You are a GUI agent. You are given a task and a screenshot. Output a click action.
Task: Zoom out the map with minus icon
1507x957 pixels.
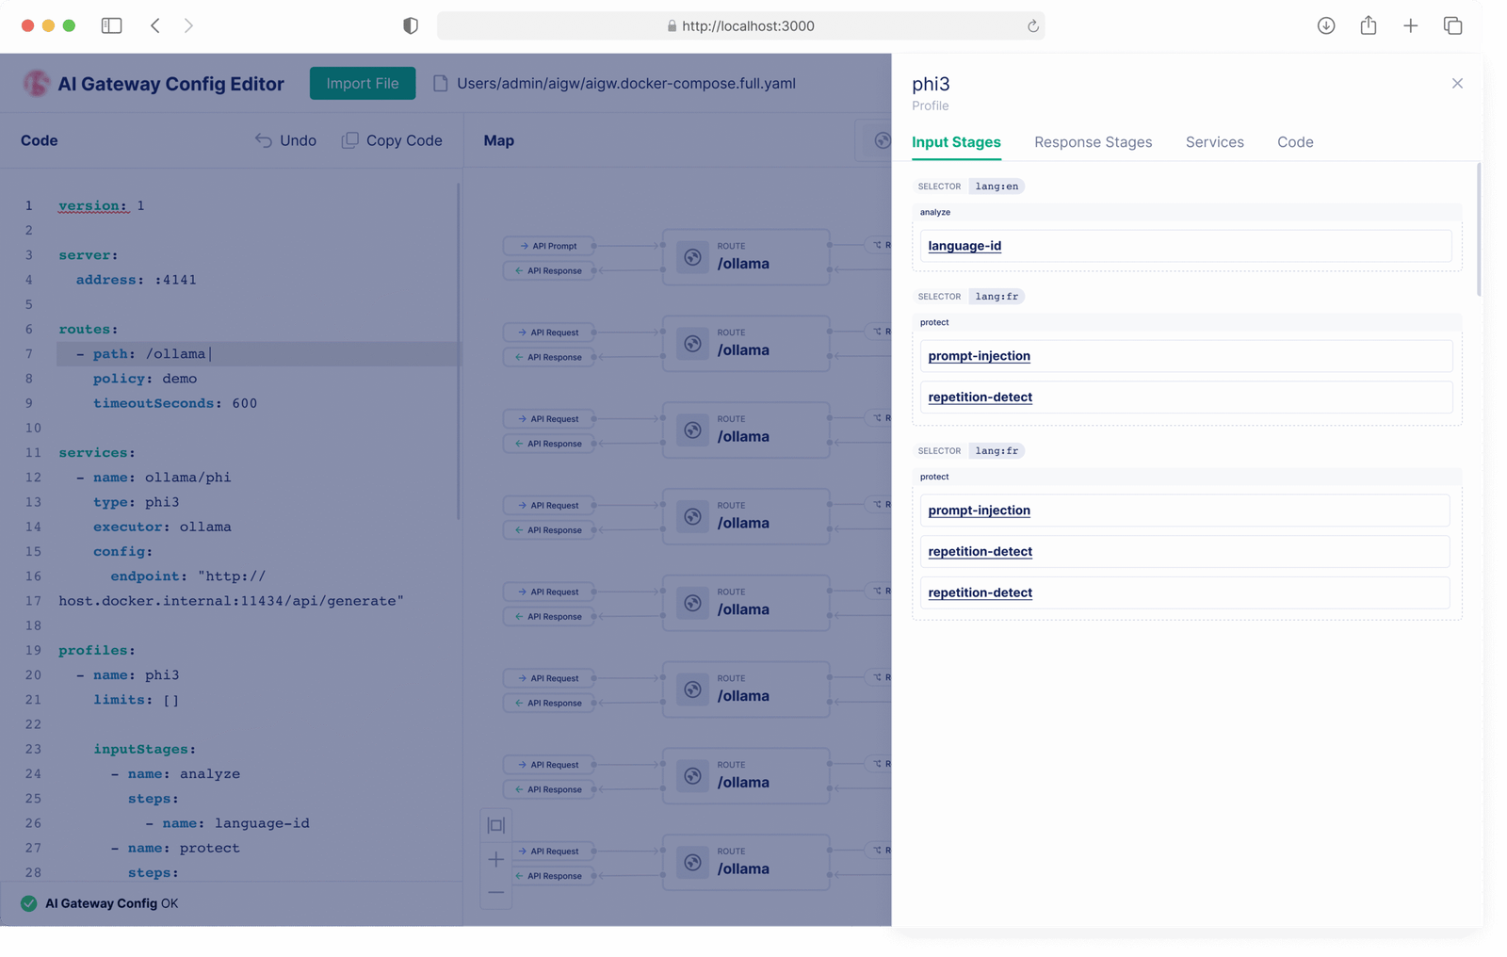point(496,892)
